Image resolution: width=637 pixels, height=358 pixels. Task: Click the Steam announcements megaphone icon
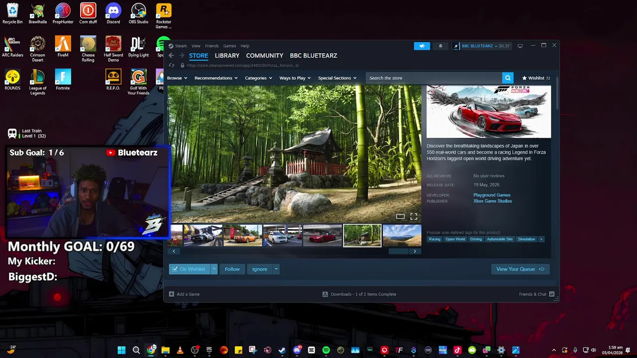point(422,46)
